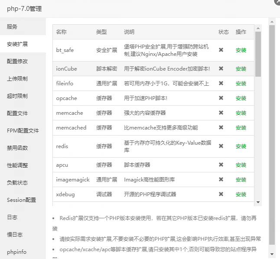The width and height of the screenshot is (280, 259).
Task: Click the imagemagick name cell
Action: coord(73,180)
